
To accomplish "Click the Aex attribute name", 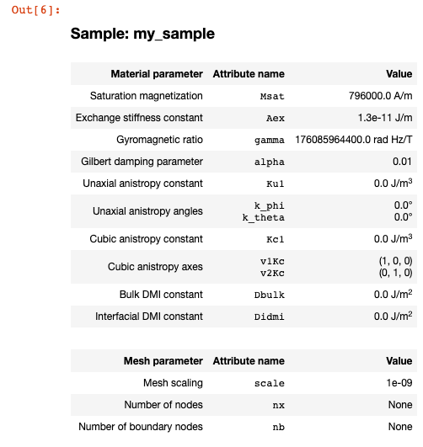I will pyautogui.click(x=276, y=119).
